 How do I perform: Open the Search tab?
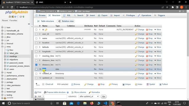[x=79, y=15]
